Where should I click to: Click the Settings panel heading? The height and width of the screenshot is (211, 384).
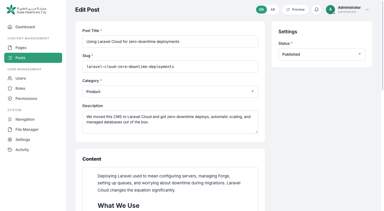288,32
